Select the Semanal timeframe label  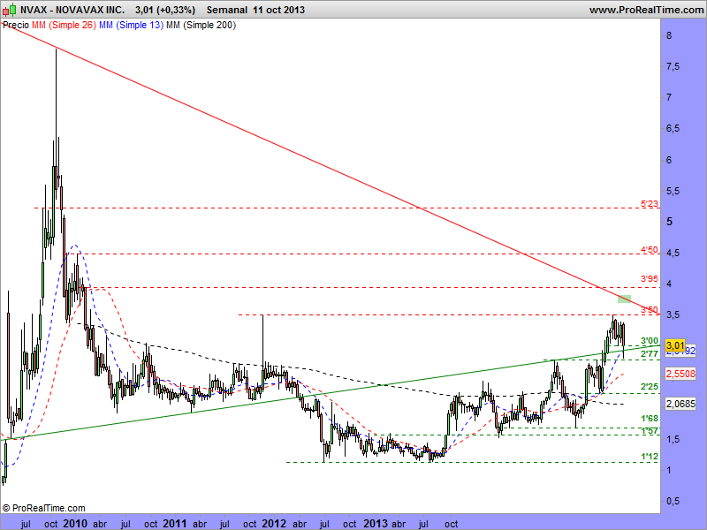coord(227,10)
